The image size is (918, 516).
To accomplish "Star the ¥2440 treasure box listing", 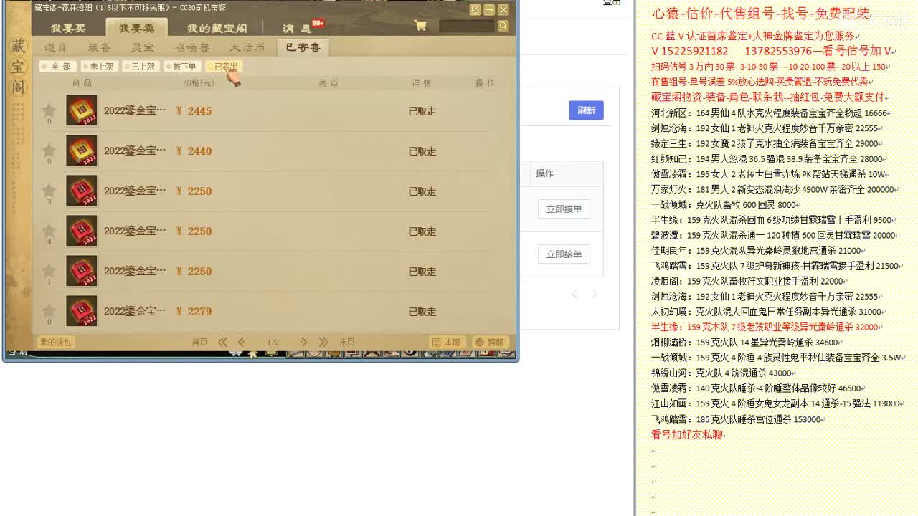I will point(49,150).
